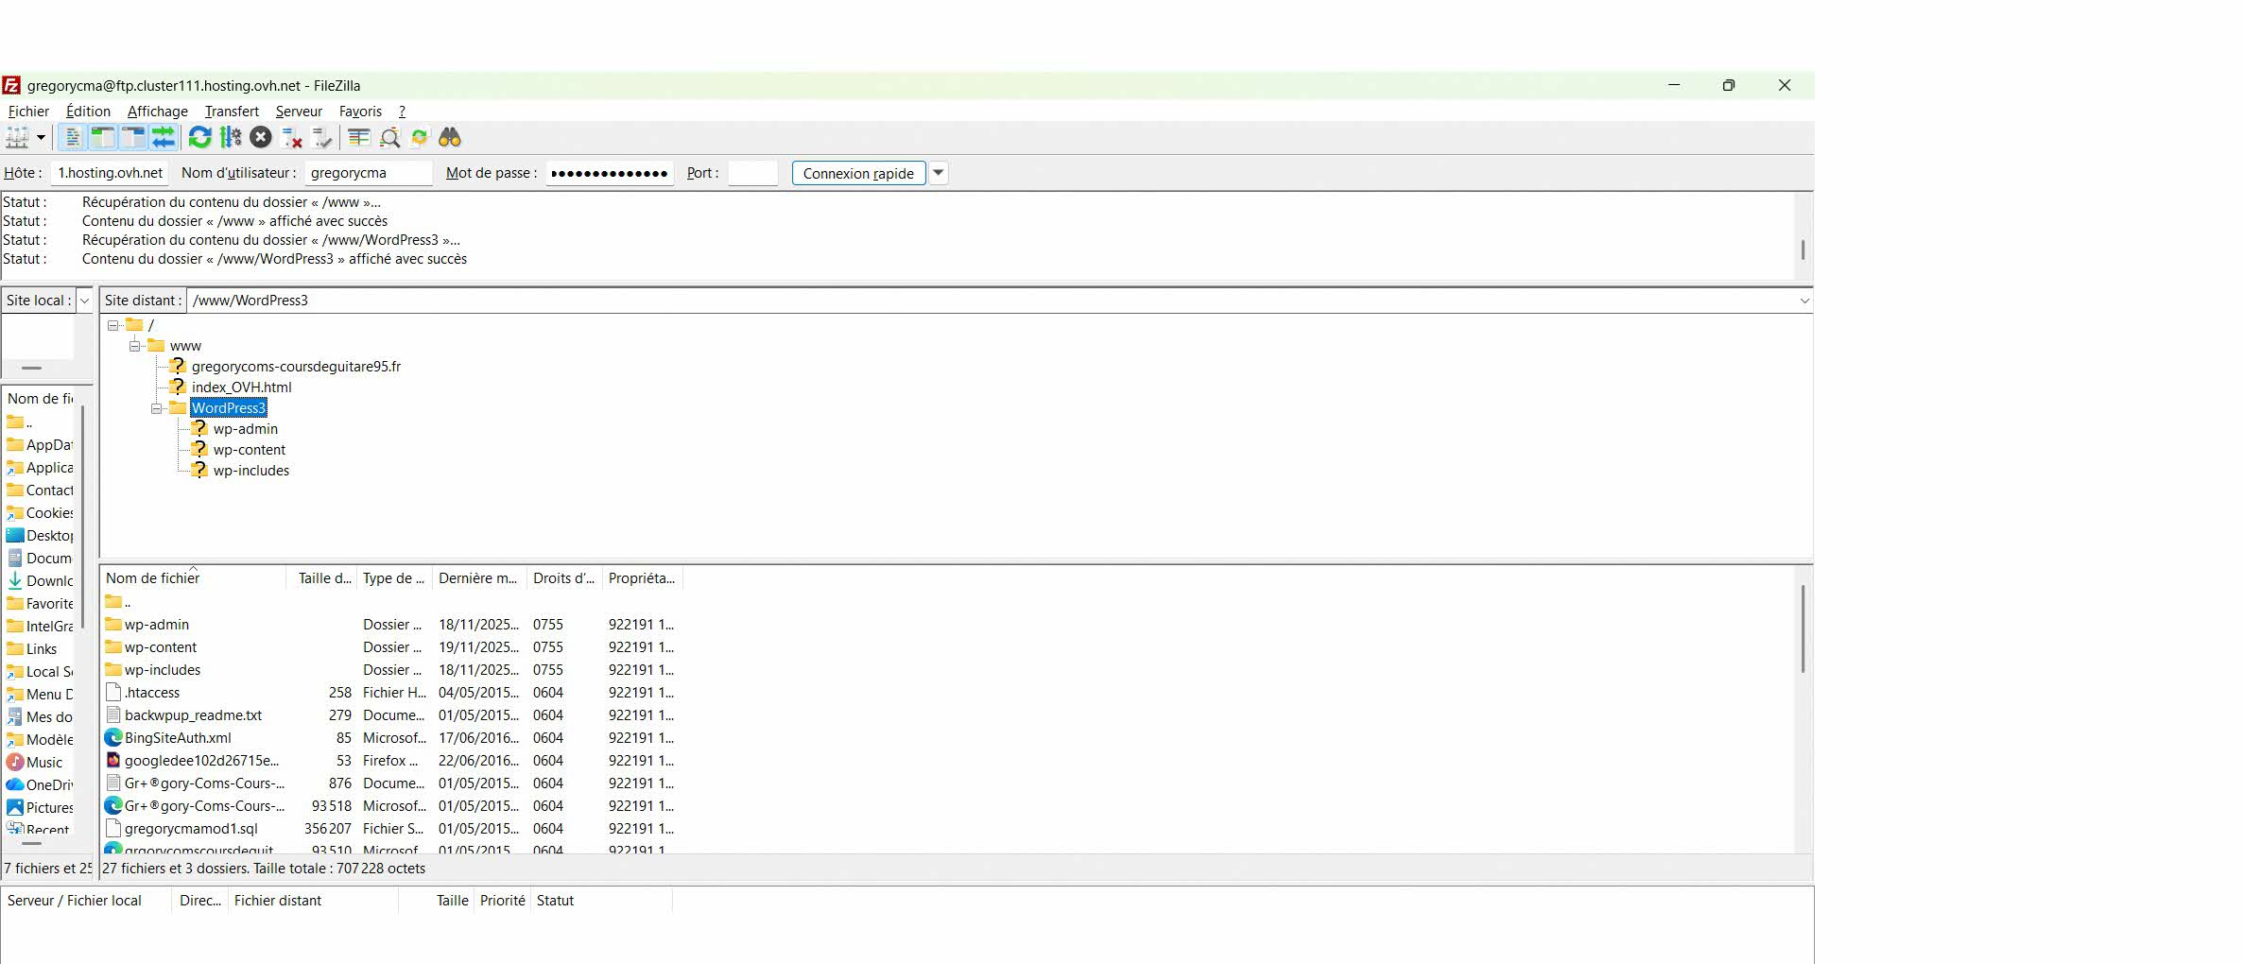Open the Site Manager icon
The image size is (2244, 964).
click(x=17, y=138)
